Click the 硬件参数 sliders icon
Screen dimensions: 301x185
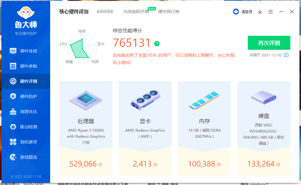pos(13,66)
